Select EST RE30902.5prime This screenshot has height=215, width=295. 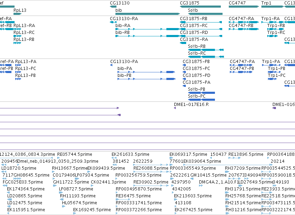[x=151, y=182]
